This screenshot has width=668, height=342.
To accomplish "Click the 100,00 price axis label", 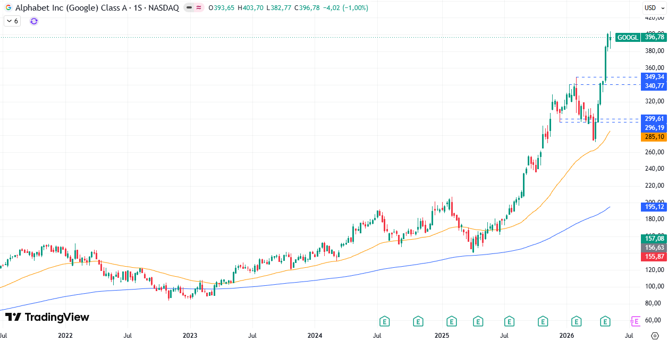I will tap(655, 287).
